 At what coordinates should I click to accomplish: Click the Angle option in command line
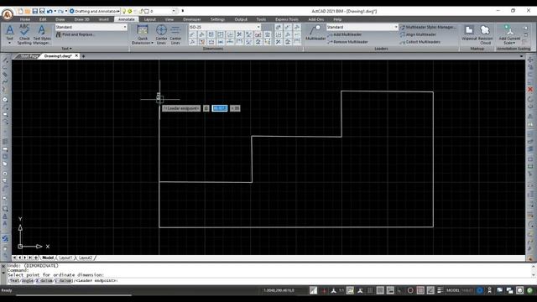click(28, 280)
